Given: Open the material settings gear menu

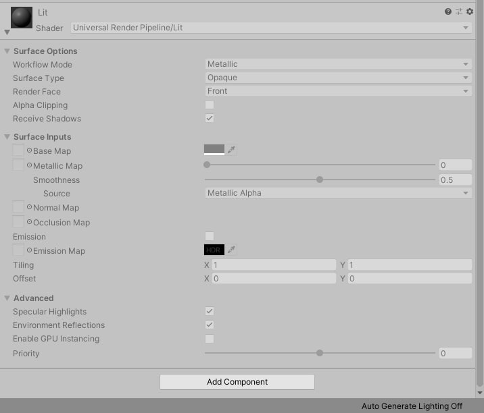Looking at the screenshot, I should (x=470, y=11).
